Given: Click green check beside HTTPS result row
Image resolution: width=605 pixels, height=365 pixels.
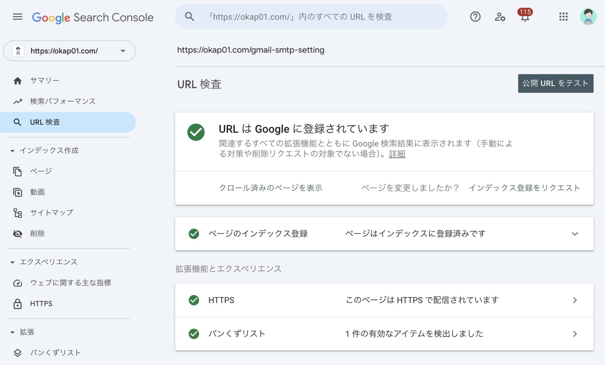Looking at the screenshot, I should 194,300.
